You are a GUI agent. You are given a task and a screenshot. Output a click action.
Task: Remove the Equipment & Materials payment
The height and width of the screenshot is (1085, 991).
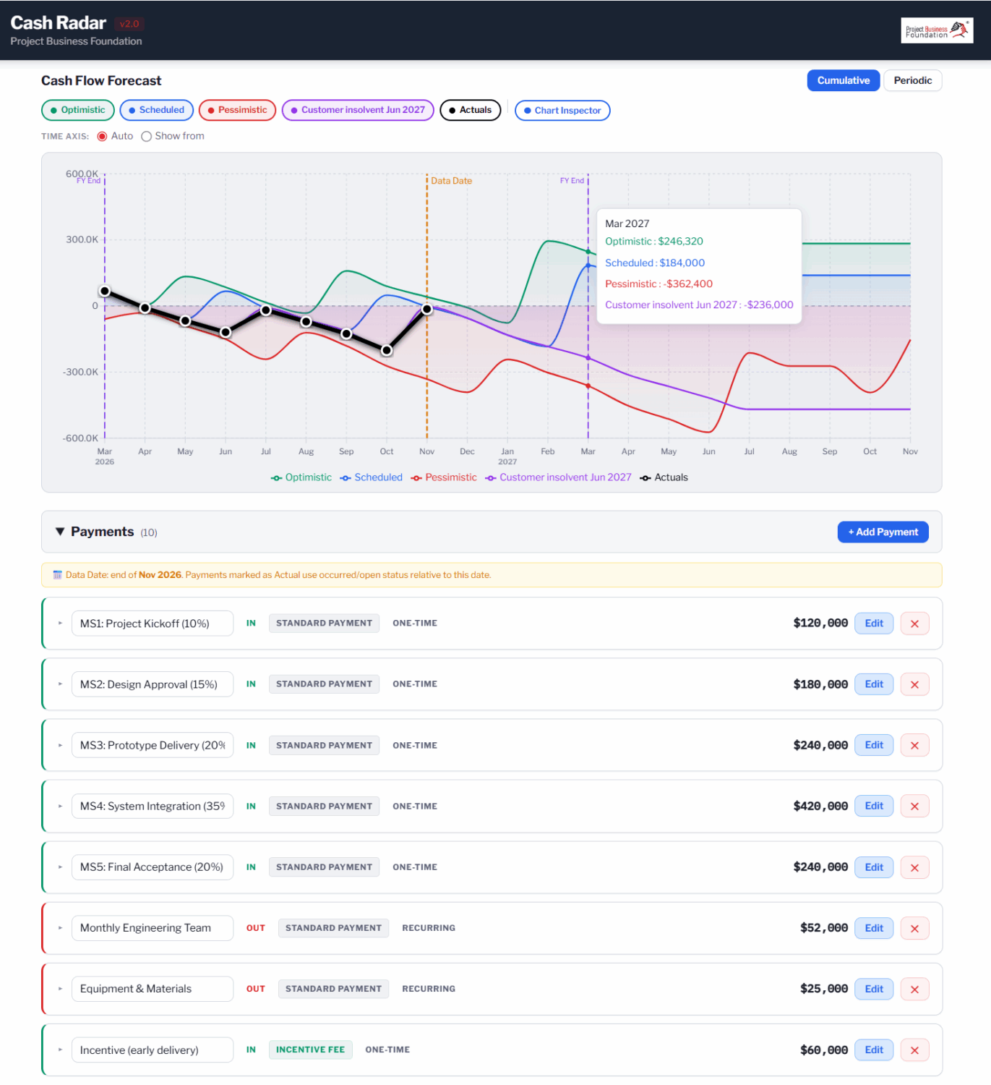click(914, 990)
